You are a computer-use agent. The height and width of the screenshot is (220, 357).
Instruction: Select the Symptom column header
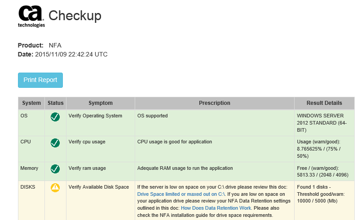point(101,103)
